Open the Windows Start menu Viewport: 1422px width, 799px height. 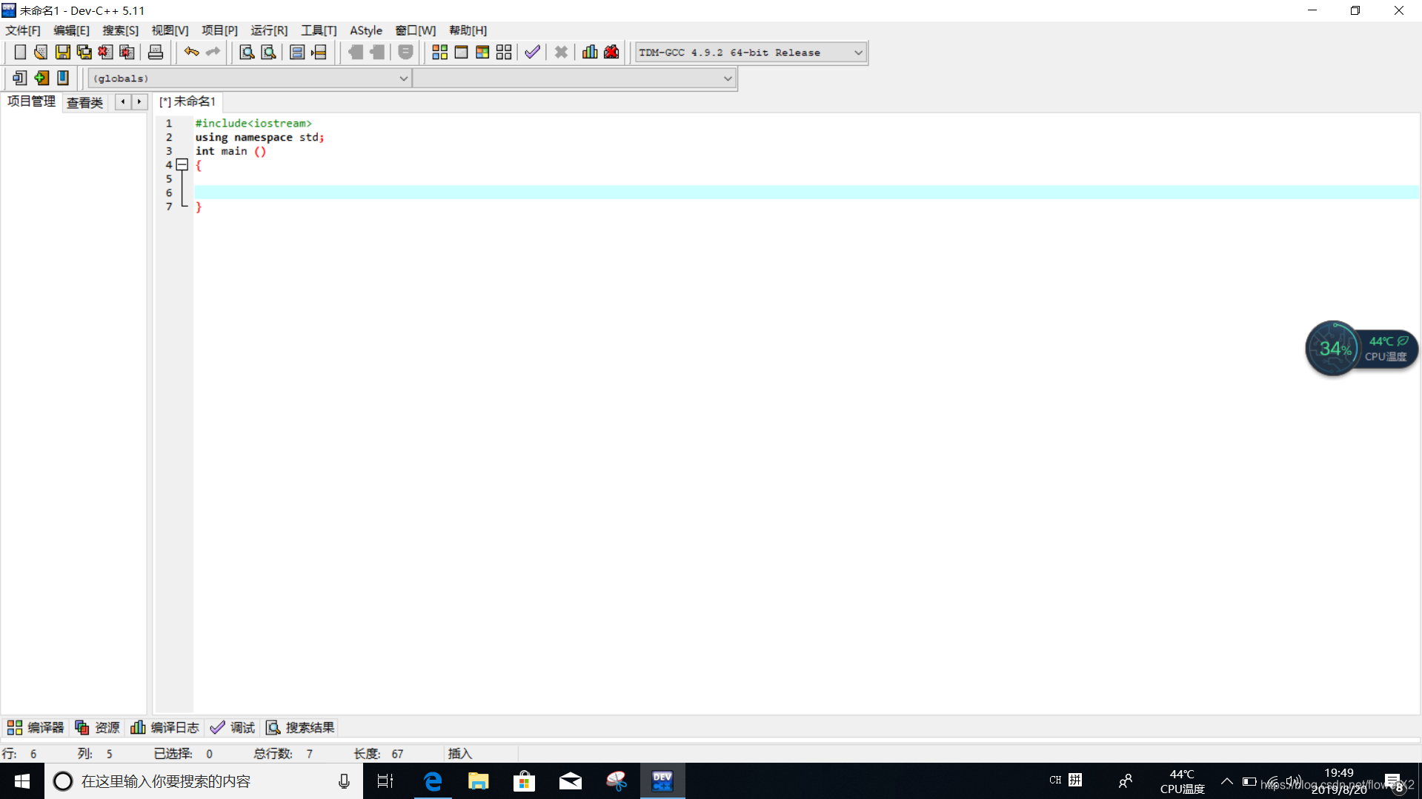click(22, 781)
